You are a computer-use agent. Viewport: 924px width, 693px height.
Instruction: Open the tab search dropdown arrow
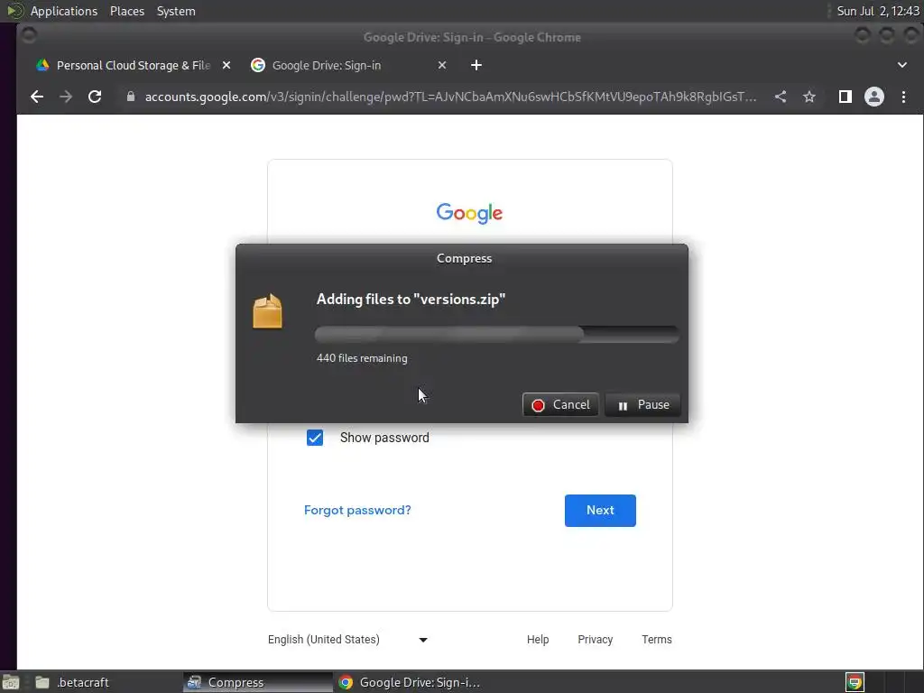point(902,65)
